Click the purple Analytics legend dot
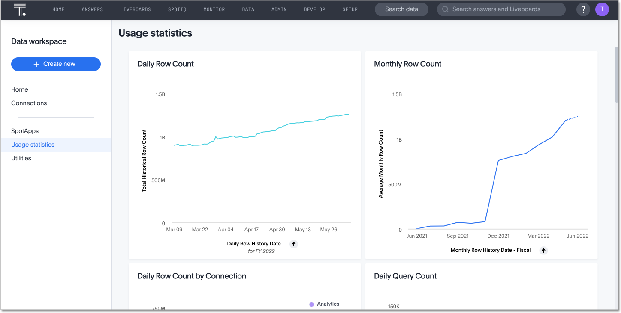Image resolution: width=621 pixels, height=313 pixels. click(311, 304)
